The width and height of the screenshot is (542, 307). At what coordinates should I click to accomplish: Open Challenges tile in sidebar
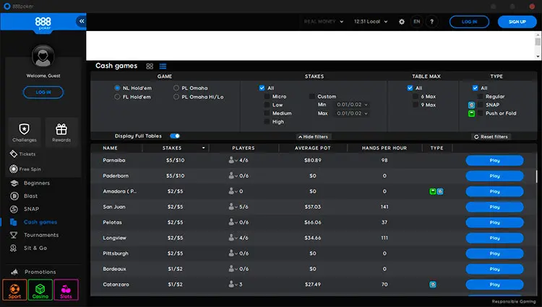click(25, 132)
